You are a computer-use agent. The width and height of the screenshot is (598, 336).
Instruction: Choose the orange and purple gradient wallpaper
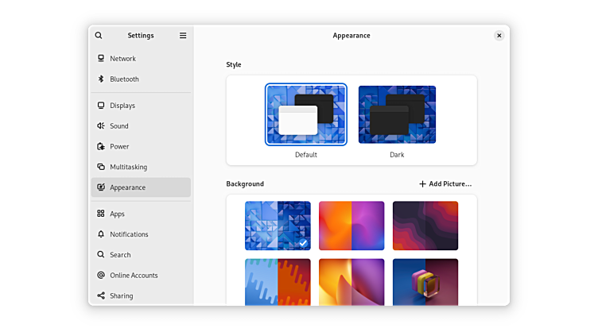tap(351, 226)
